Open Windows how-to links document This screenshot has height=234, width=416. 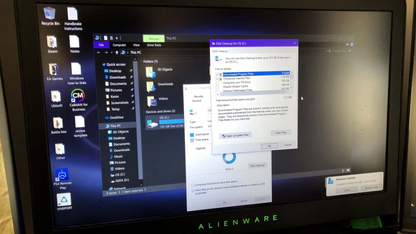click(x=77, y=74)
